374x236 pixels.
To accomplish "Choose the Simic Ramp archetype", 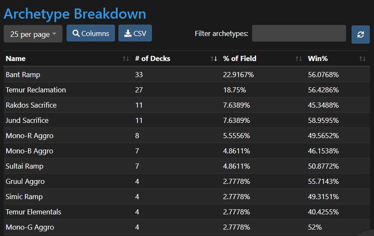I will [24, 197].
